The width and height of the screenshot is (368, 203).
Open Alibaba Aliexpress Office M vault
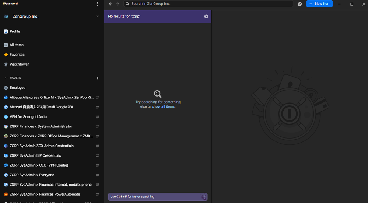tap(52, 97)
